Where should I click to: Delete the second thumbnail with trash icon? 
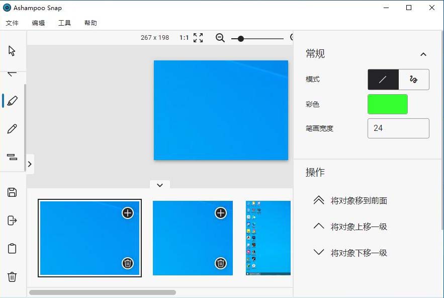point(221,263)
